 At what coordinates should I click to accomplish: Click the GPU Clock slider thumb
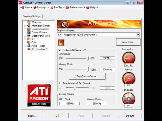point(88,58)
